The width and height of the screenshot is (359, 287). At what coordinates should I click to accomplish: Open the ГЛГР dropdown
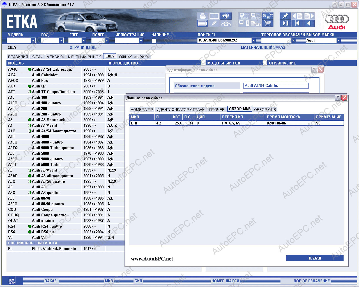click(x=84, y=40)
